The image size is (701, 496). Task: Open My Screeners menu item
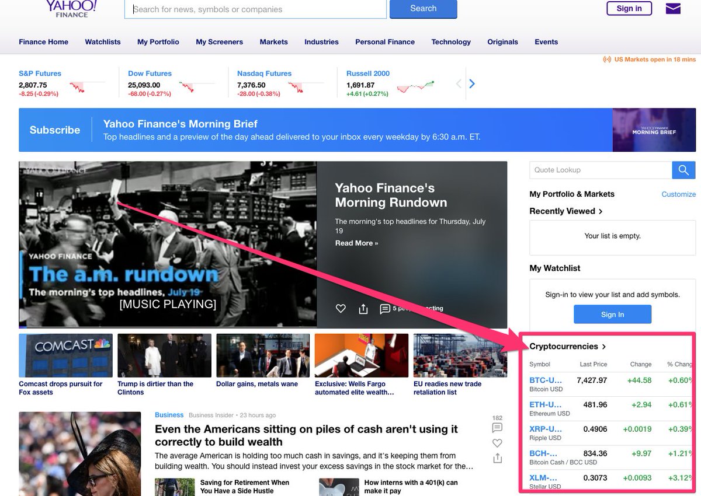219,42
